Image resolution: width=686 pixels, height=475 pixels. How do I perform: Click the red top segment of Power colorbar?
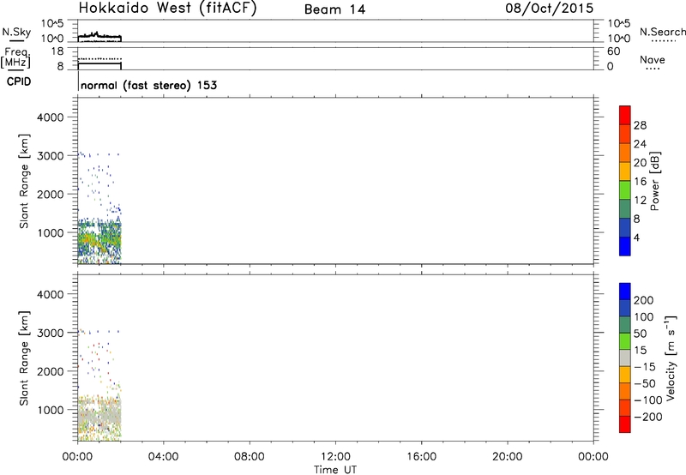[625, 115]
